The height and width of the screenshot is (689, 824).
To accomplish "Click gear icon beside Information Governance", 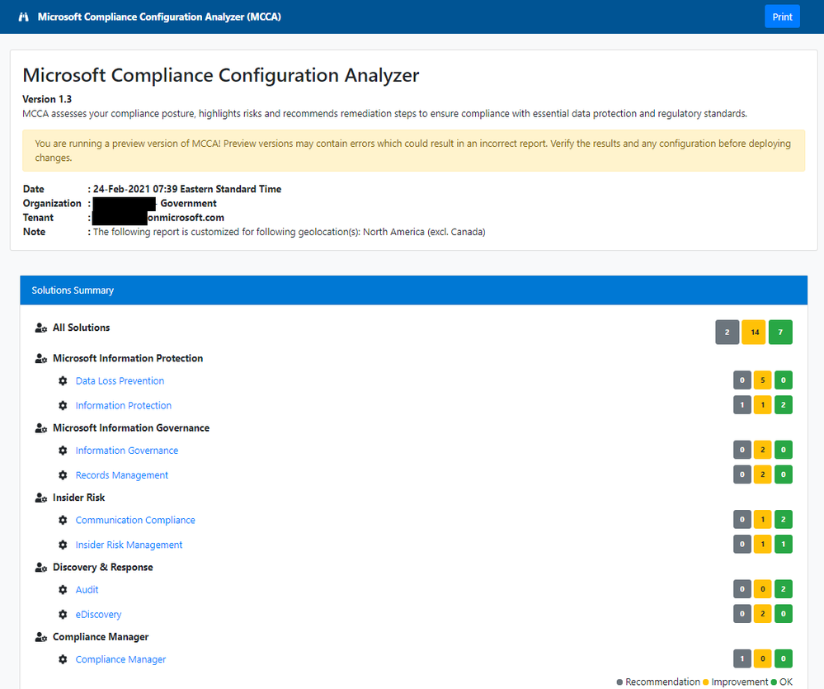I will coord(63,451).
